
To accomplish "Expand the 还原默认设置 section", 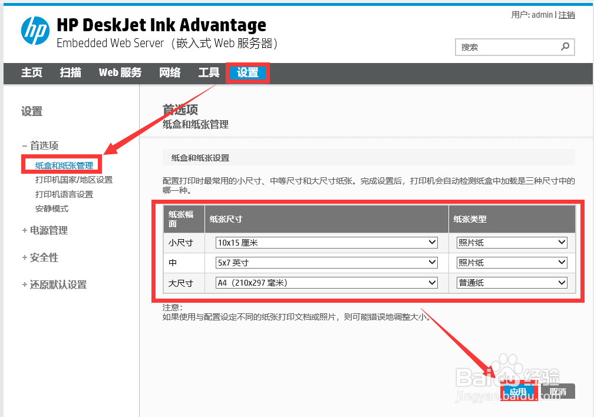I will (x=54, y=284).
